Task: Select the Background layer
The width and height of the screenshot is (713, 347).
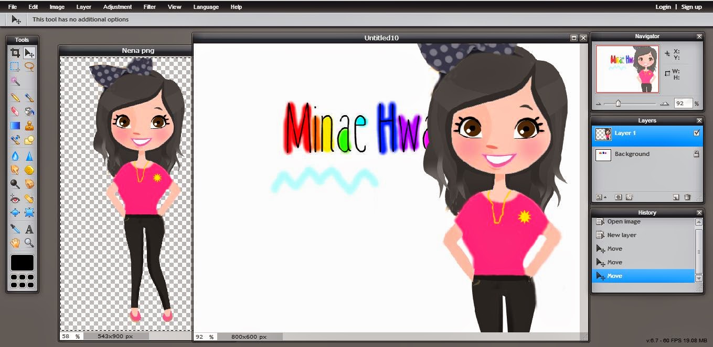Action: pos(647,155)
